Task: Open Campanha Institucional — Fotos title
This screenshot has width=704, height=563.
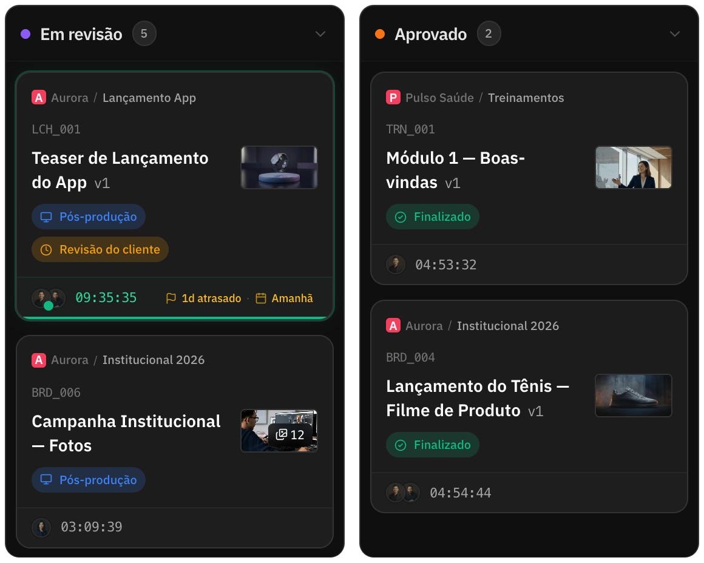Action: coord(126,433)
